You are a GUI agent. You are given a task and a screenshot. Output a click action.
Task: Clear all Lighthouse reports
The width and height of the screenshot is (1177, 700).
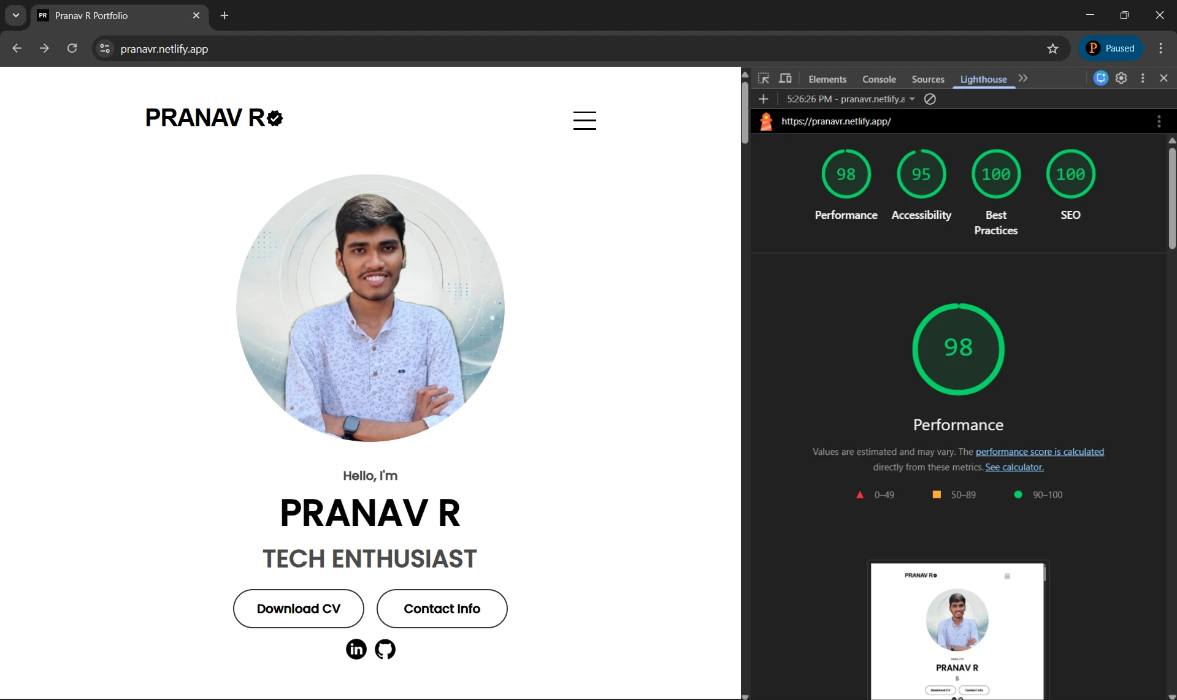930,99
